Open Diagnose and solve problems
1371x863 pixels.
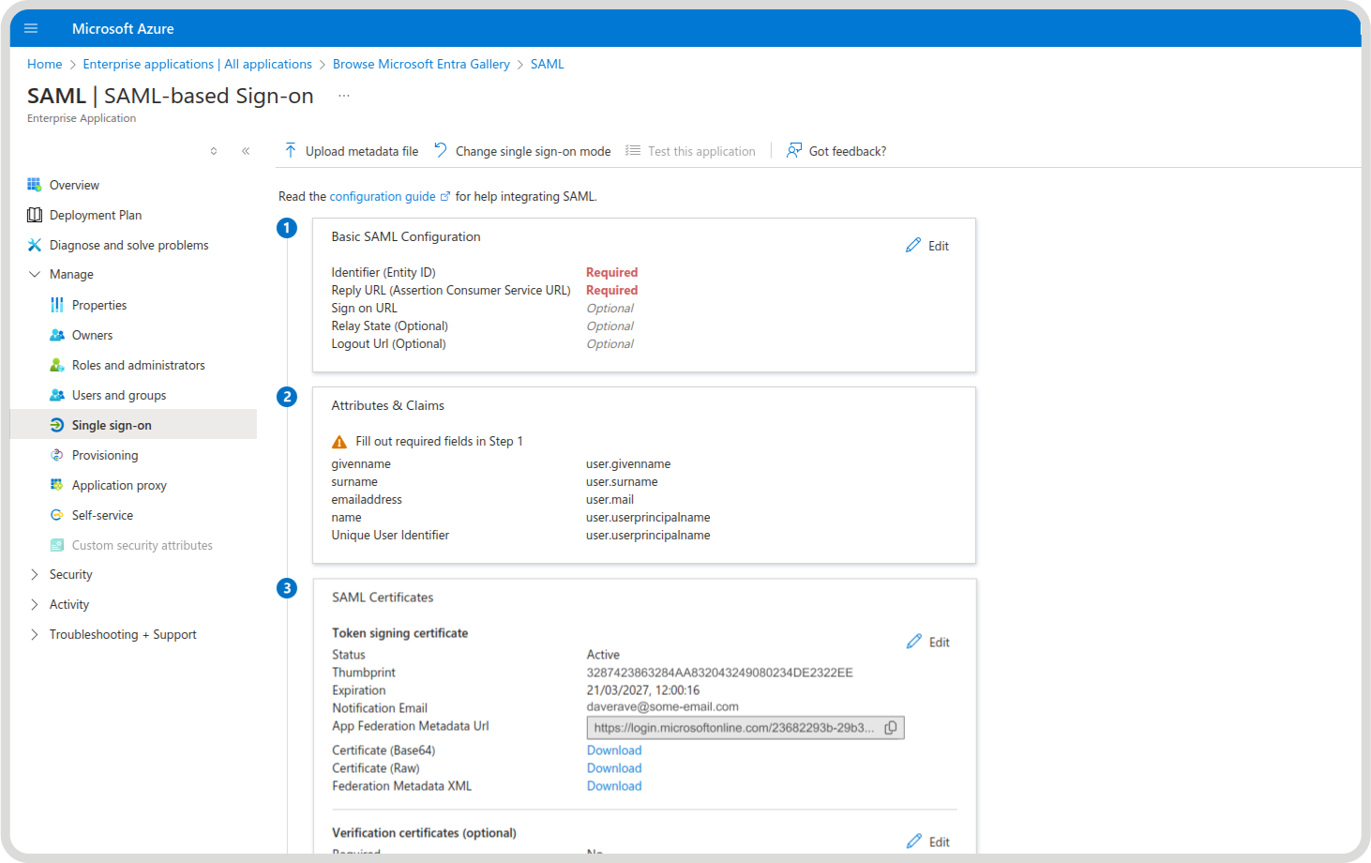129,245
